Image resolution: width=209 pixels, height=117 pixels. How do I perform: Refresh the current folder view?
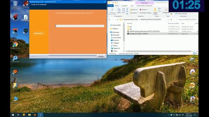click(x=171, y=19)
